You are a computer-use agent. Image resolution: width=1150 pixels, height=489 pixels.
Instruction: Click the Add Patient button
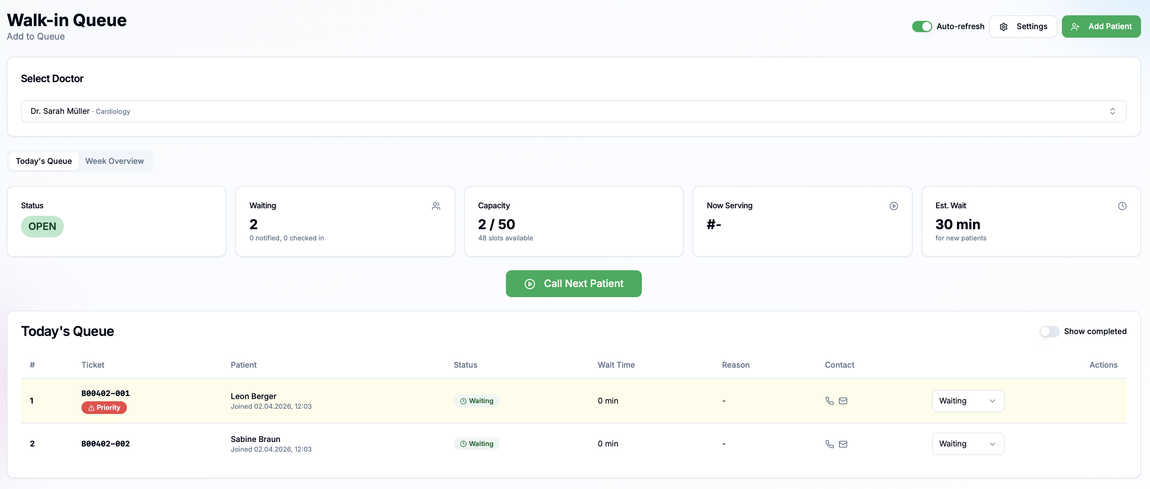1101,27
